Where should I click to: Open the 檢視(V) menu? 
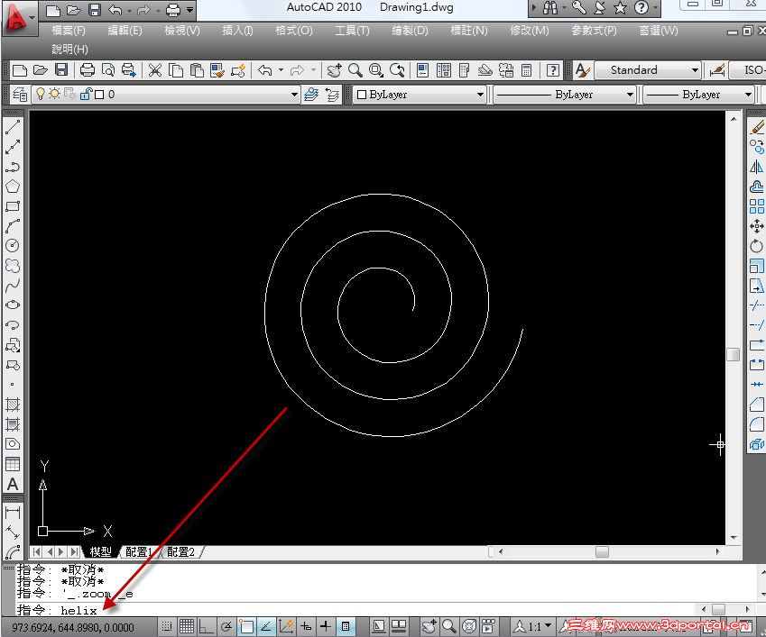181,31
